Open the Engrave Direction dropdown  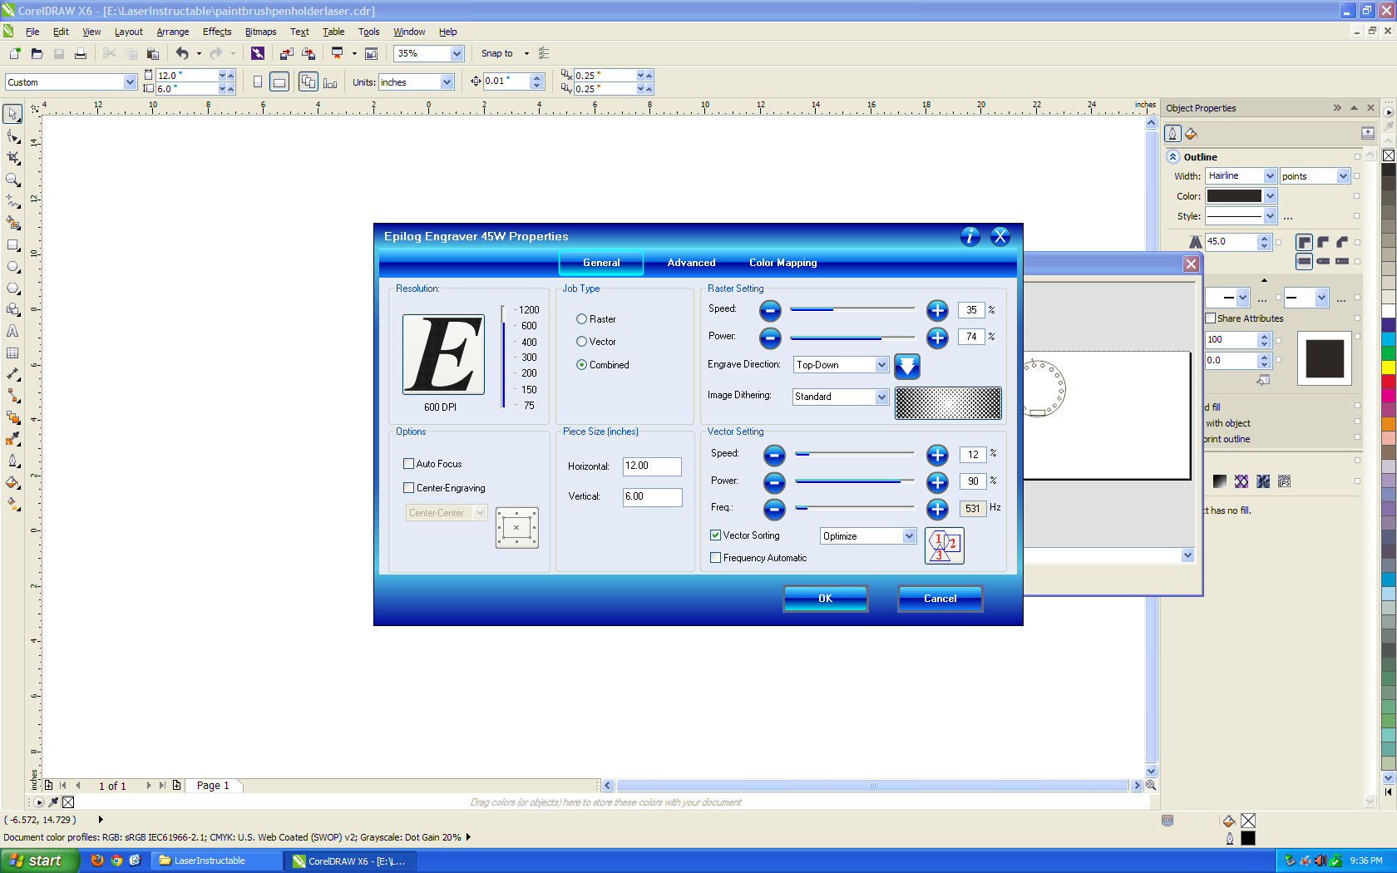pyautogui.click(x=881, y=365)
